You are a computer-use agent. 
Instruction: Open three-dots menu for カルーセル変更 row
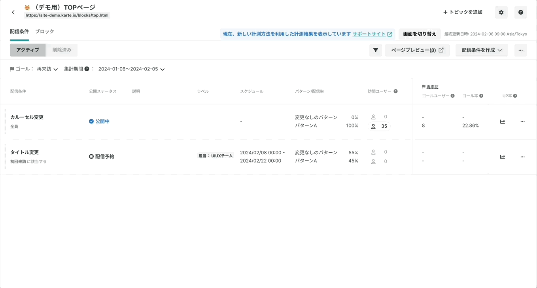click(x=522, y=122)
